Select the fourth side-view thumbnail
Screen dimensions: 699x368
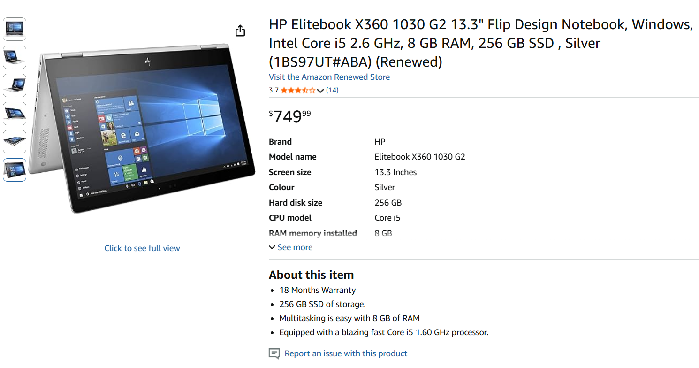(x=14, y=113)
